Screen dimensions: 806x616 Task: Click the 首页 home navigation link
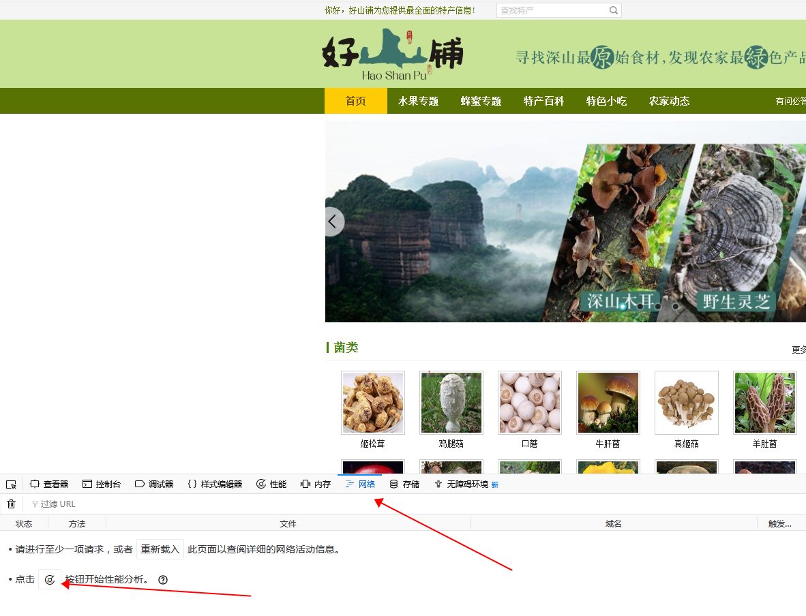click(355, 101)
